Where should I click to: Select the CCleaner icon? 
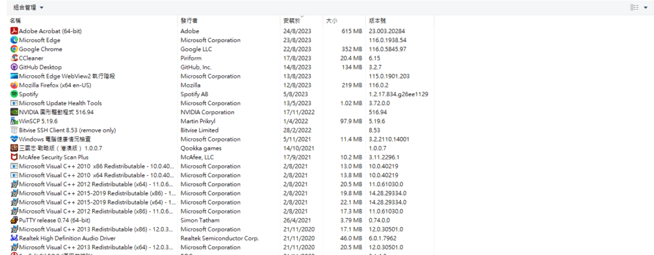tap(14, 58)
